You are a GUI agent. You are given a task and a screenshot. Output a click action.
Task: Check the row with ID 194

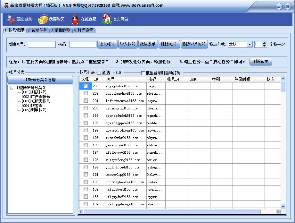tap(86, 152)
